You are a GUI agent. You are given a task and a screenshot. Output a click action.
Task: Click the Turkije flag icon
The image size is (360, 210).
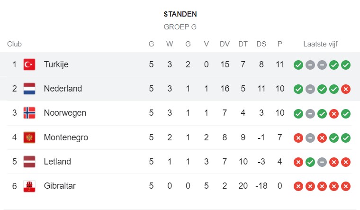29,64
